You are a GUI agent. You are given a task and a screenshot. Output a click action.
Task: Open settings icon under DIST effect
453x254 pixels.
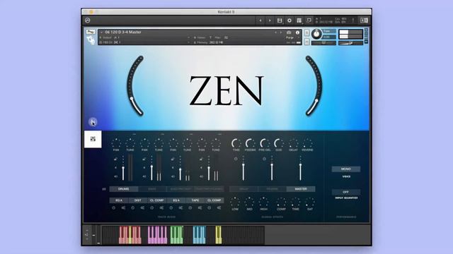coord(142,207)
